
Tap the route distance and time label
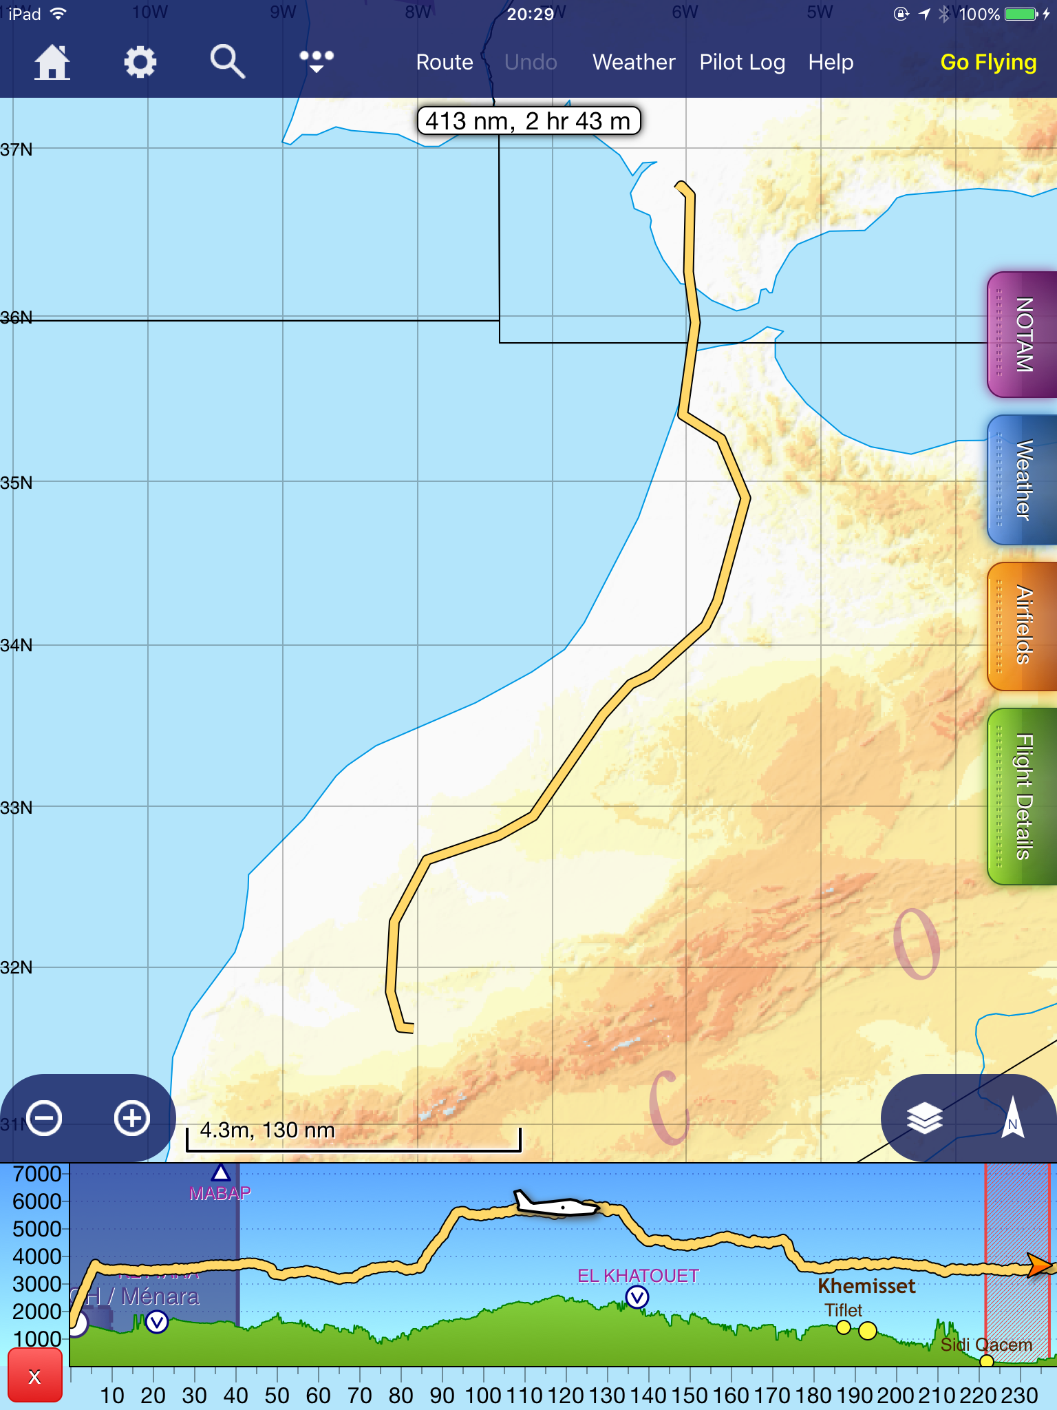(x=528, y=121)
